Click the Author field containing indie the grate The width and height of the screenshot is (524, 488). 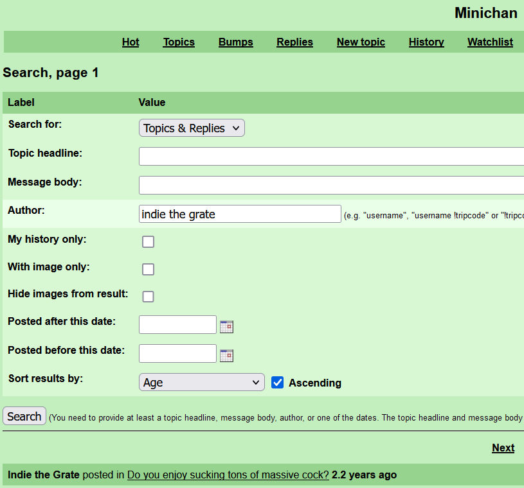click(240, 214)
